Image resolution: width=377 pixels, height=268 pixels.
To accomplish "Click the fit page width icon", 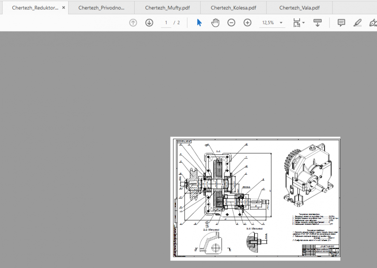I will click(297, 23).
